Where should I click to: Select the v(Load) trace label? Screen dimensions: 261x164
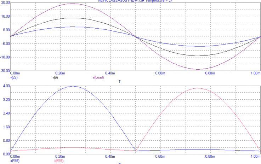[98, 77]
